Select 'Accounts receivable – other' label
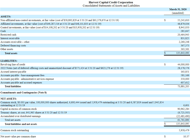 (x=15, y=42)
